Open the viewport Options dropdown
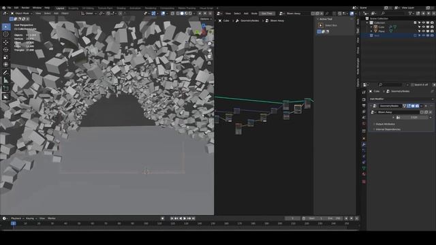This screenshot has height=245, width=436. (206, 19)
